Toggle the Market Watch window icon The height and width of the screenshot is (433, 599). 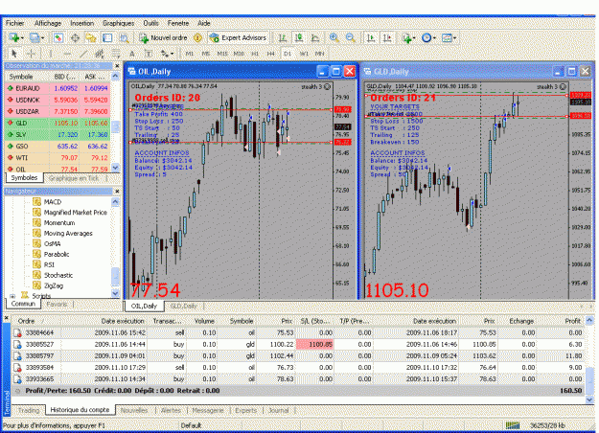[x=58, y=37]
